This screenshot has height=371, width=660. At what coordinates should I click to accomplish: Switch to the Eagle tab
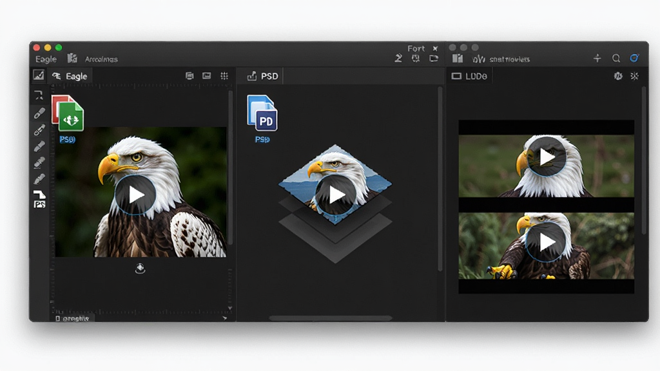(x=70, y=76)
